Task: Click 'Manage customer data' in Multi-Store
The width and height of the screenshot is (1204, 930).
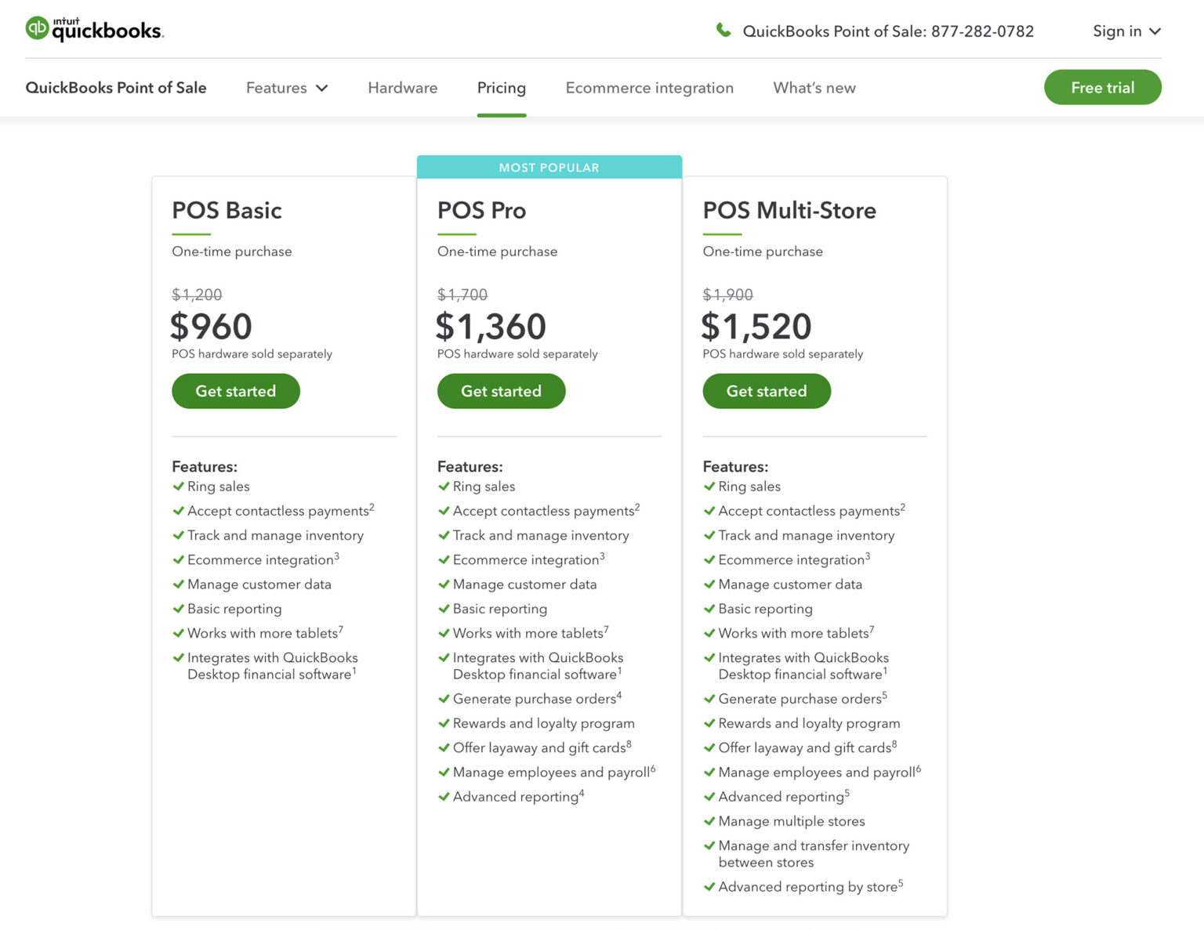Action: [x=790, y=584]
